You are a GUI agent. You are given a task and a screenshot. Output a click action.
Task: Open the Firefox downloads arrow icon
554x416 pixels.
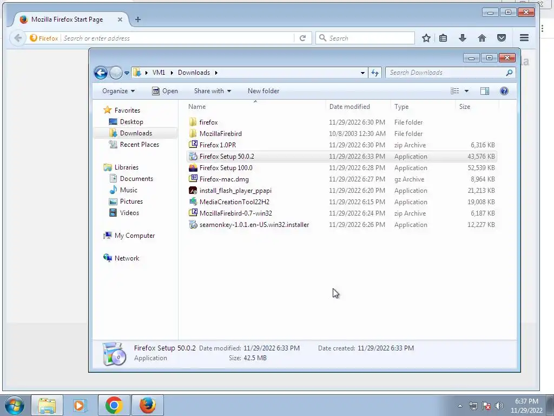[x=463, y=38]
